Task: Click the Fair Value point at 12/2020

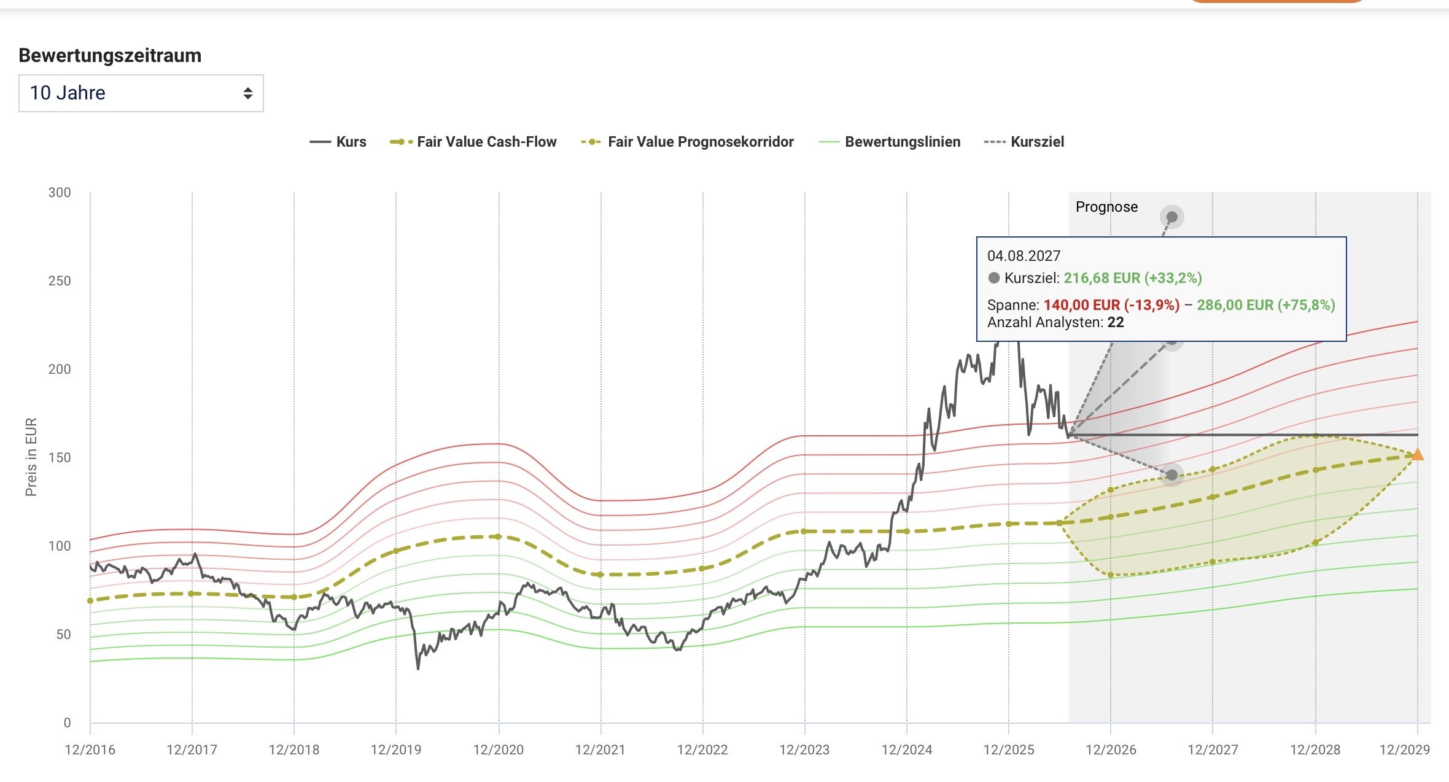Action: [x=498, y=536]
